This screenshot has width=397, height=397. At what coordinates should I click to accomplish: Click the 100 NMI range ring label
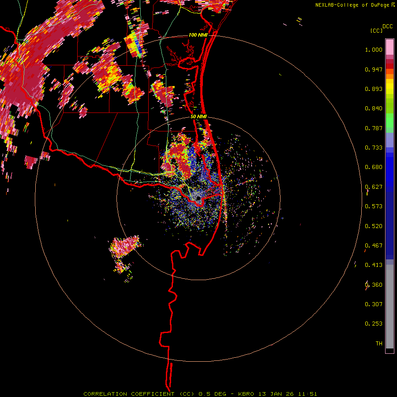[198, 35]
